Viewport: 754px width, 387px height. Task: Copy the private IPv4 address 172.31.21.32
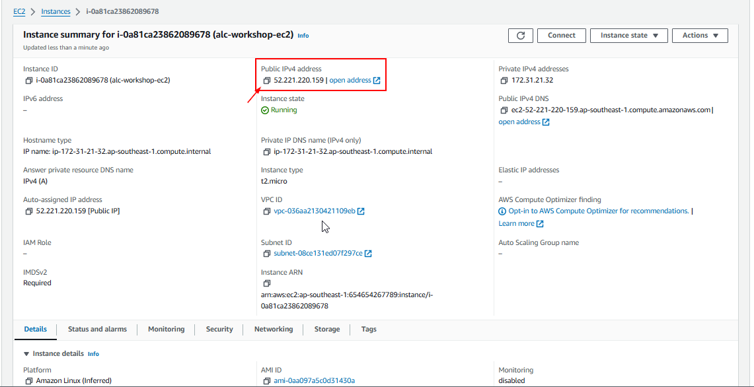[504, 81]
